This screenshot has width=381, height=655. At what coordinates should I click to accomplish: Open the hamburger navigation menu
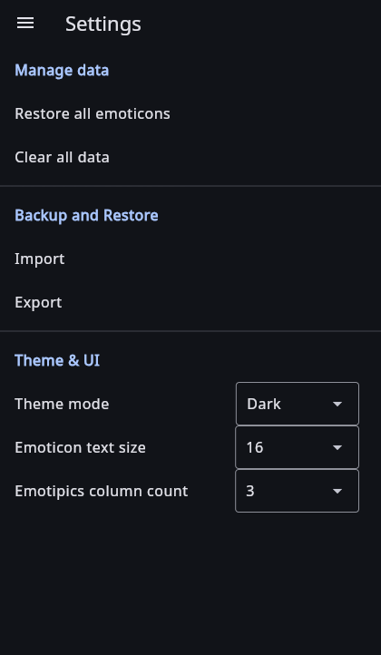pos(25,24)
